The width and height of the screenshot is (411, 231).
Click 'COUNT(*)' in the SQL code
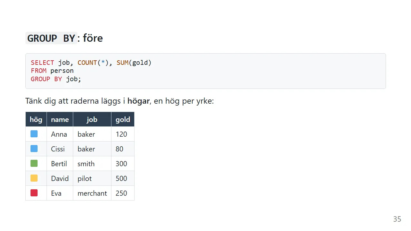pyautogui.click(x=93, y=63)
